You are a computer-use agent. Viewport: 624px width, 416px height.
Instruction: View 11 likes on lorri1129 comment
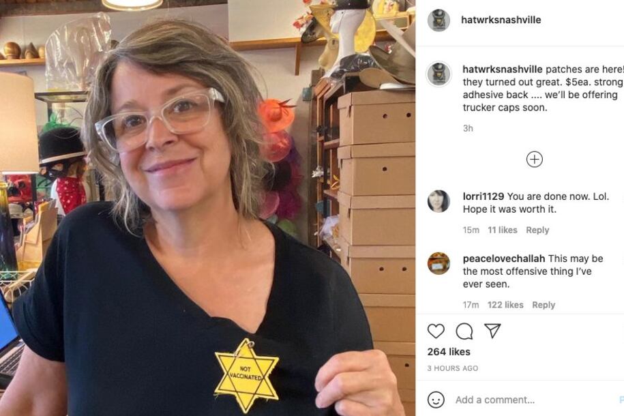point(502,230)
